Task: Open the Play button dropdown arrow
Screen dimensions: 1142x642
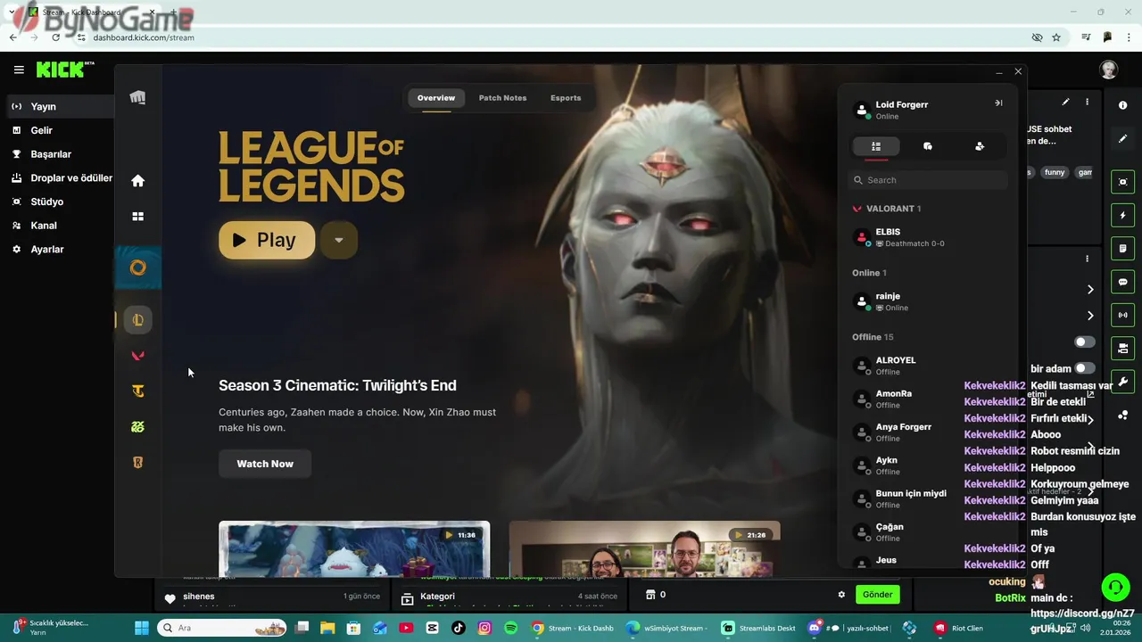Action: (339, 240)
